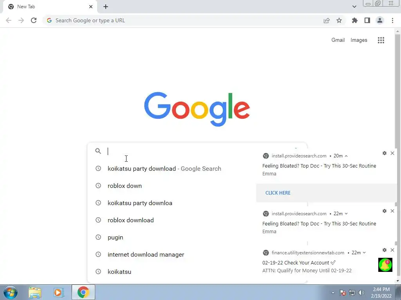Open Windows Explorer from taskbar
The width and height of the screenshot is (401, 300).
pyautogui.click(x=35, y=292)
